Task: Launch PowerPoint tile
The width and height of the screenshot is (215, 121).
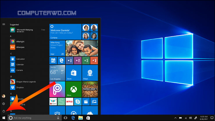Action: coord(94,61)
